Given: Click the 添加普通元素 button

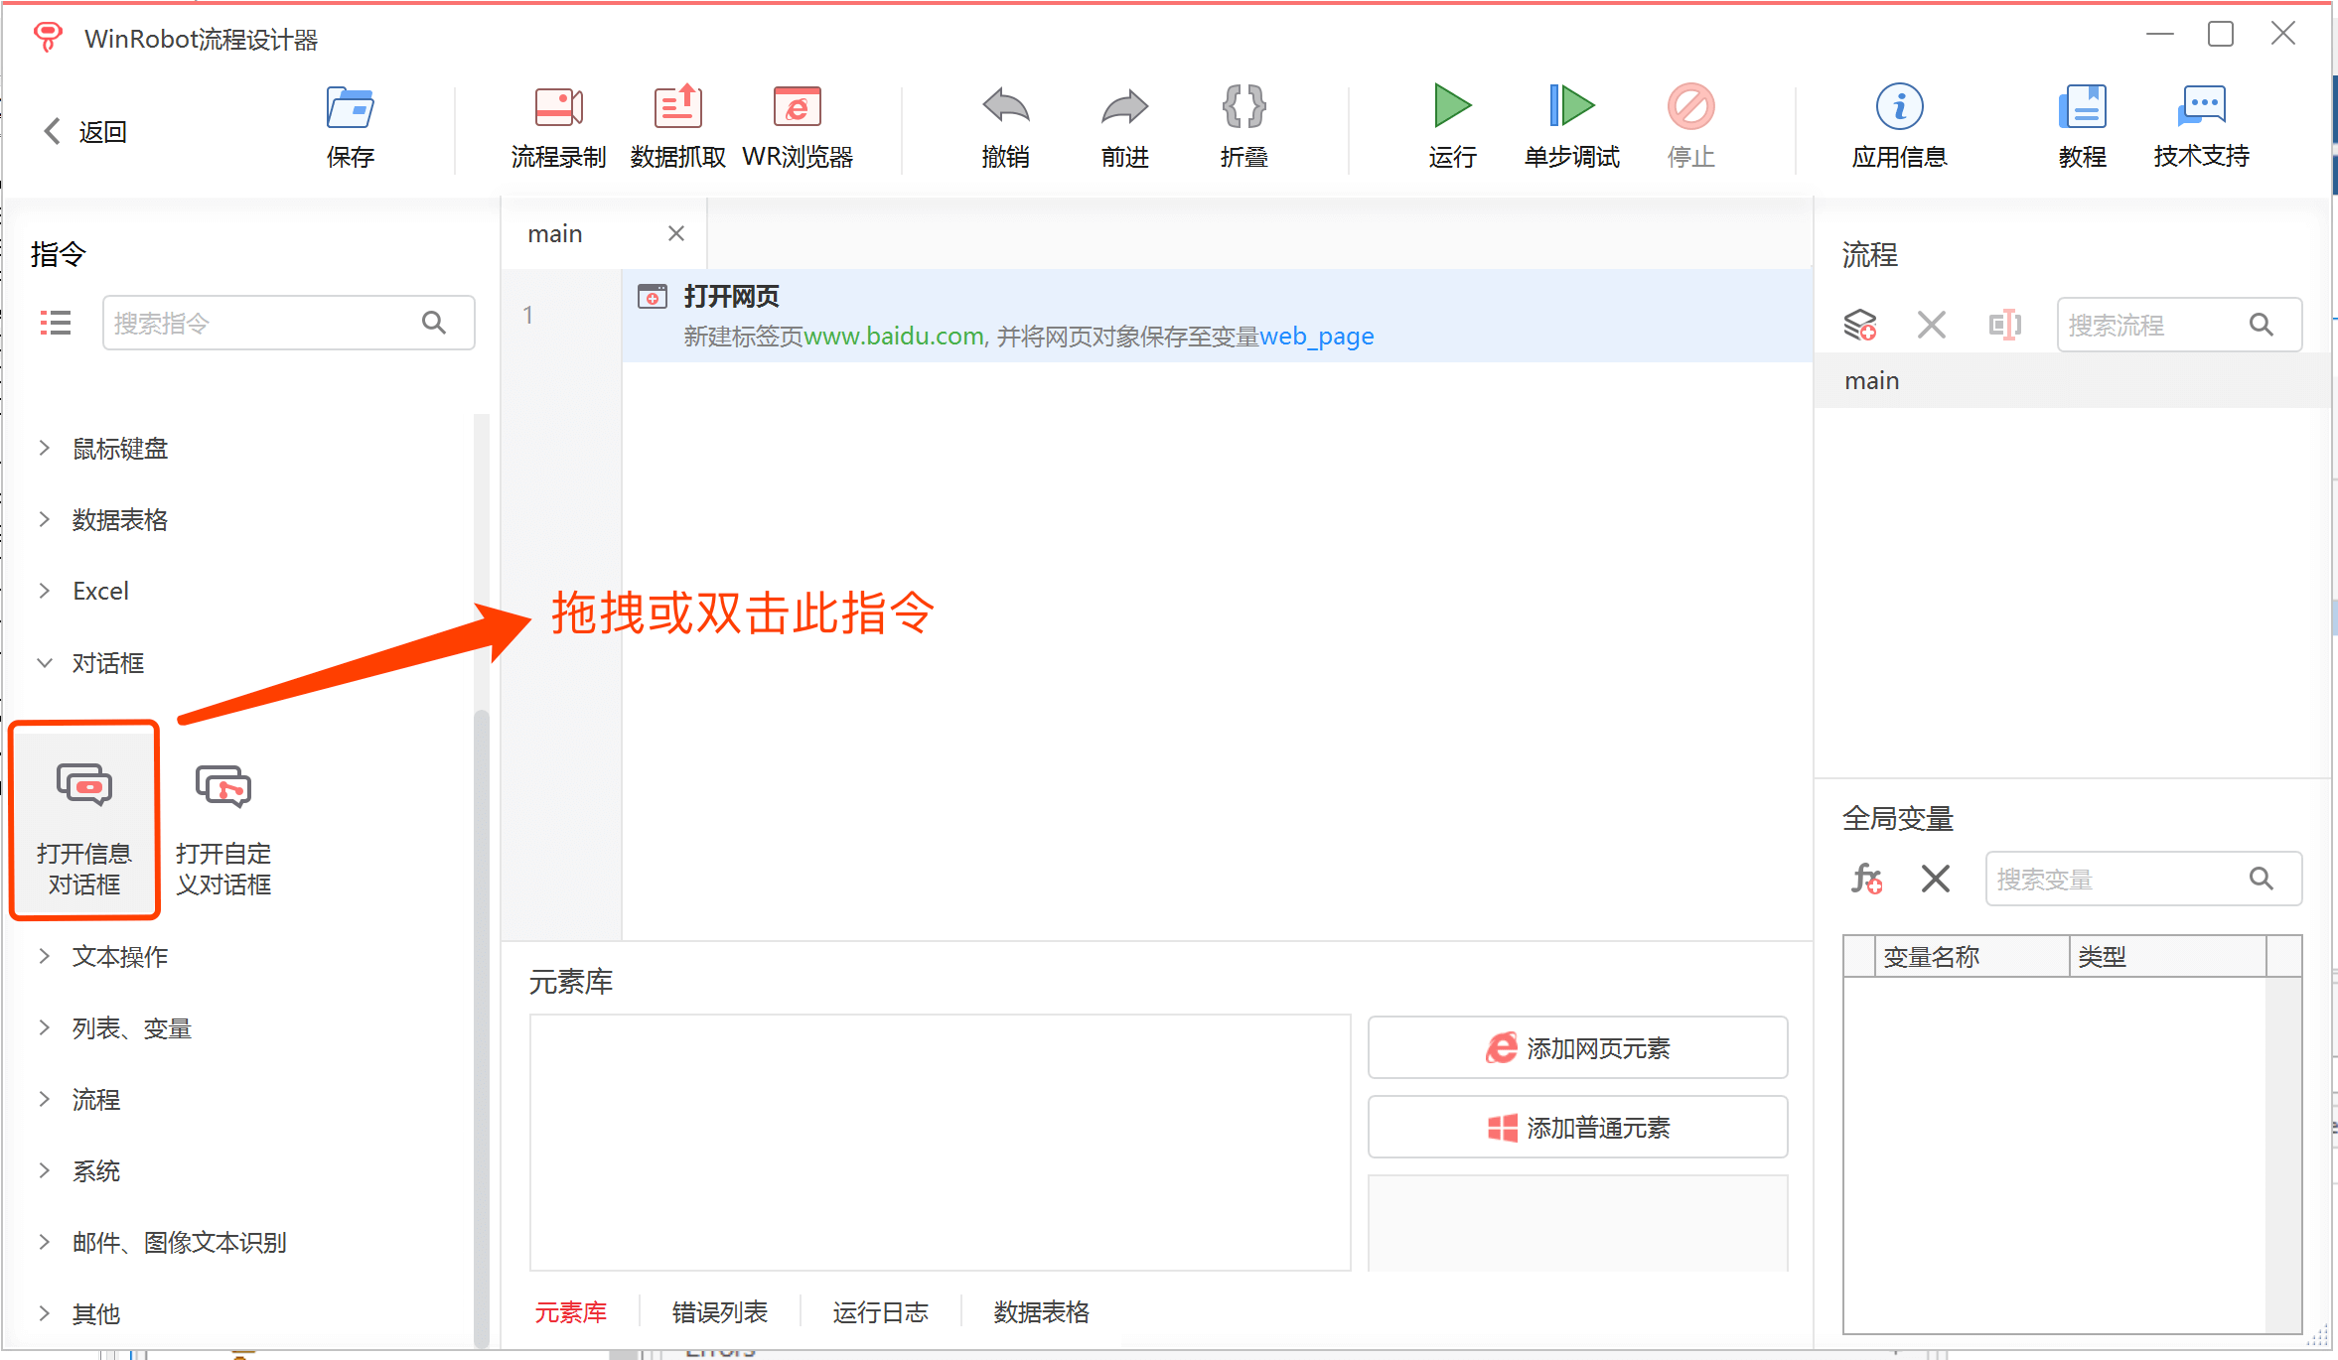Looking at the screenshot, I should click(x=1577, y=1127).
